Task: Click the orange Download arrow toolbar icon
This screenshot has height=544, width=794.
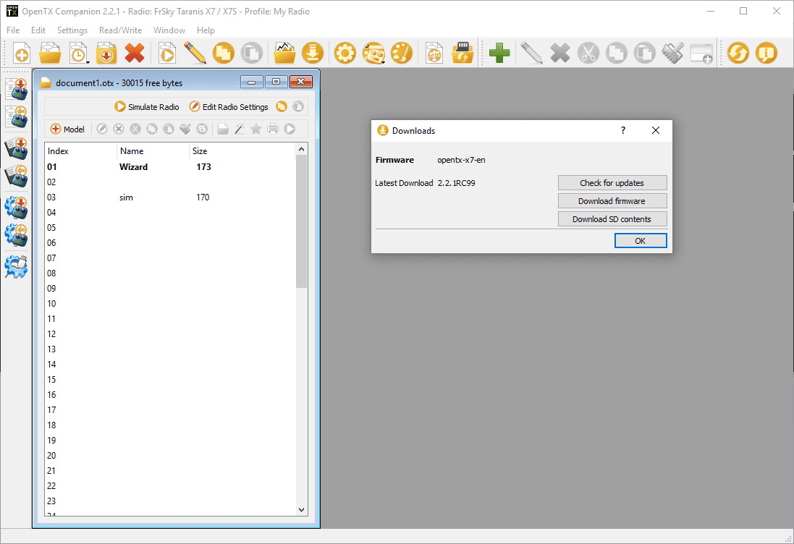Action: tap(313, 53)
